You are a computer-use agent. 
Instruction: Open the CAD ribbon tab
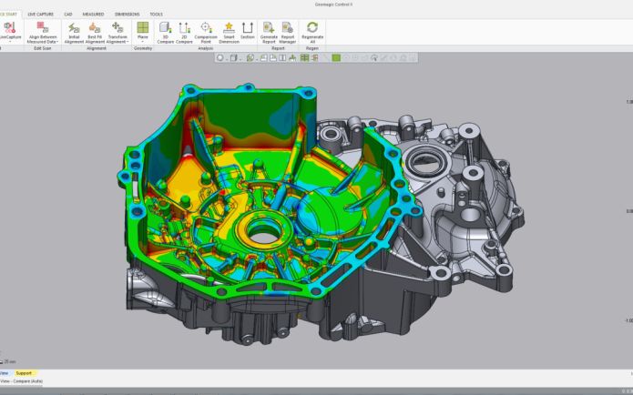point(68,15)
